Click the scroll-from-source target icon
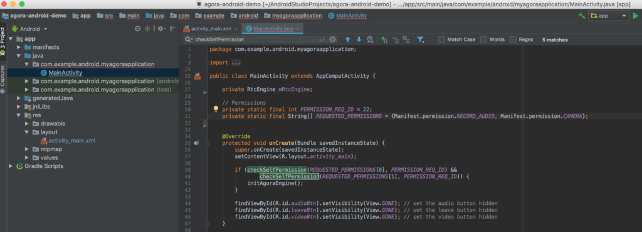The height and width of the screenshot is (232, 642). pyautogui.click(x=137, y=29)
